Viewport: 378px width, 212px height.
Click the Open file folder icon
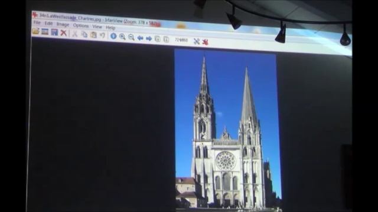tap(35, 31)
